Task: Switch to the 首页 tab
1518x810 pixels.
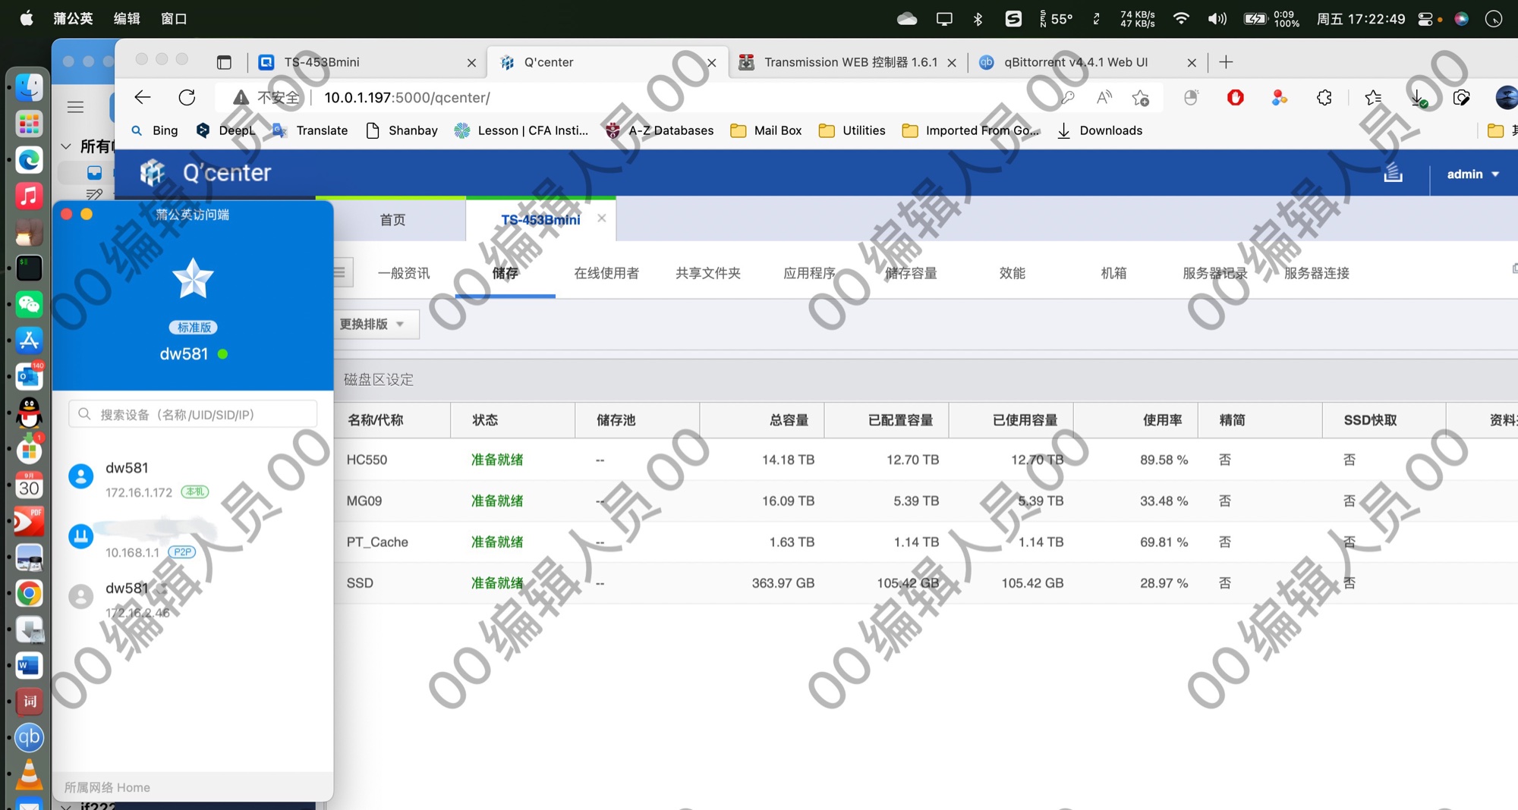Action: click(x=392, y=220)
